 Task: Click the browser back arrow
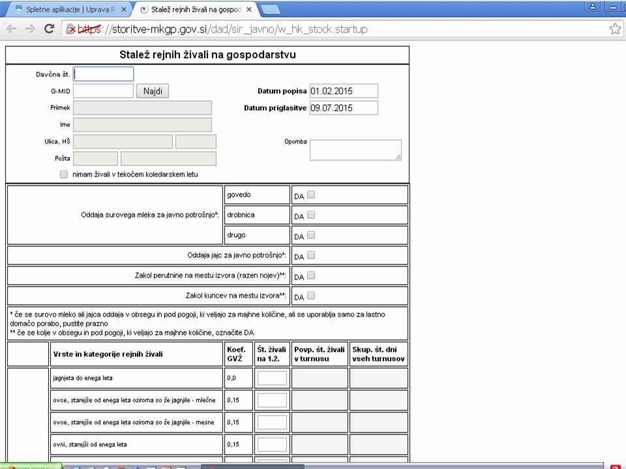tap(12, 29)
